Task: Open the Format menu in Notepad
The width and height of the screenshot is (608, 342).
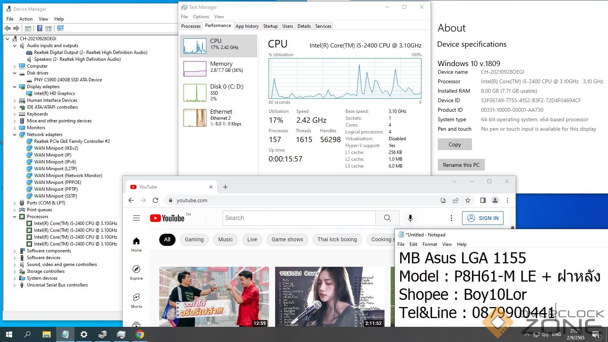Action: tap(429, 244)
